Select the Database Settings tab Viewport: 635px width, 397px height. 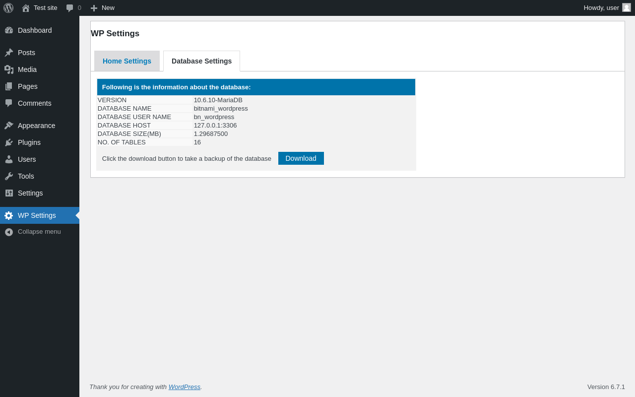pos(201,61)
